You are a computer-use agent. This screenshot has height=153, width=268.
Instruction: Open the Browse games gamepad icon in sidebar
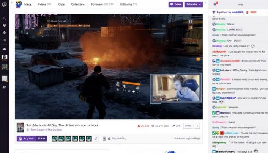[4, 33]
